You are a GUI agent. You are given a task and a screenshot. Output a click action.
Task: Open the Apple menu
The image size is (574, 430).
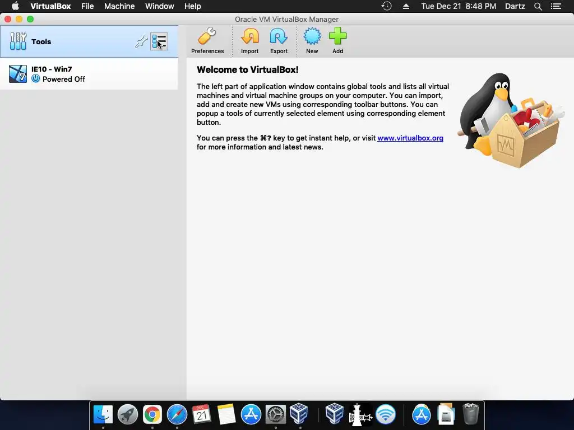pos(15,6)
